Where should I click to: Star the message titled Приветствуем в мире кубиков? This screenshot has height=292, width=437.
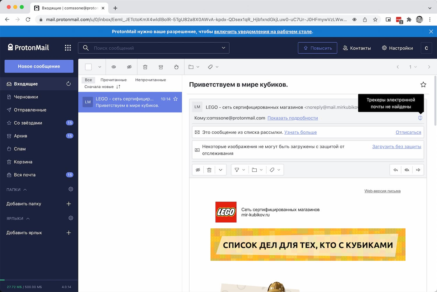tap(423, 85)
